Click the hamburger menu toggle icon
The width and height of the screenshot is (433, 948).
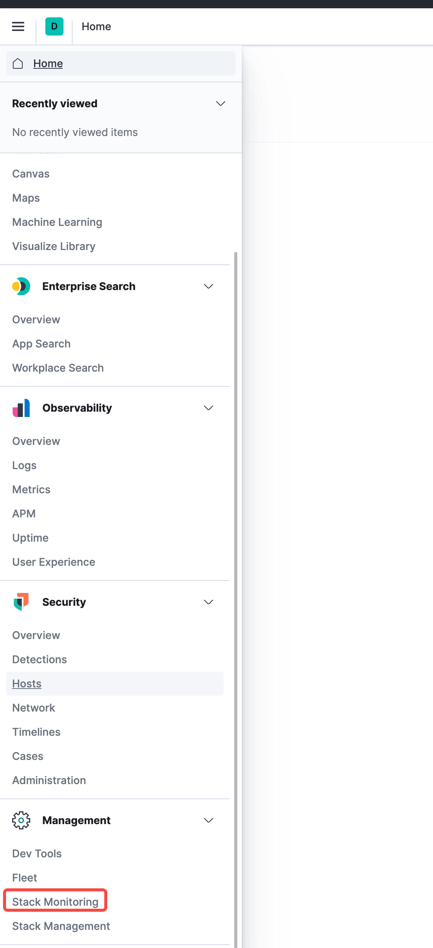[18, 26]
